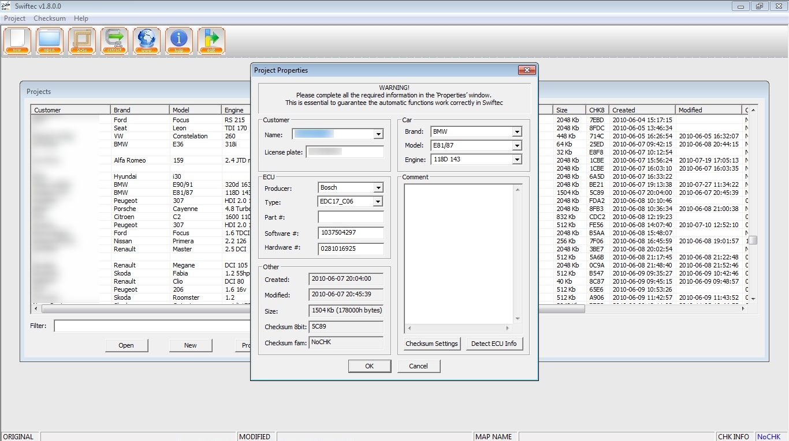Click inside the Comment text area

[459, 254]
